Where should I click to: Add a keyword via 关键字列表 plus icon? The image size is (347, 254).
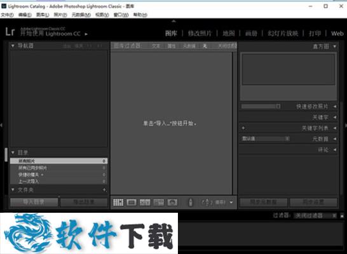coord(243,128)
